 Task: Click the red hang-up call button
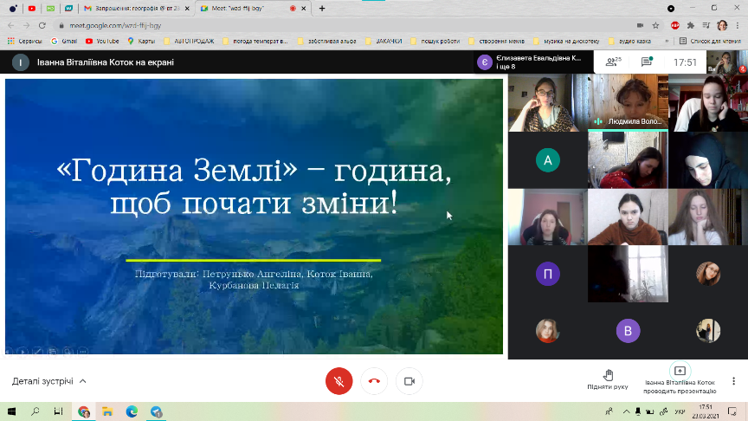(374, 381)
